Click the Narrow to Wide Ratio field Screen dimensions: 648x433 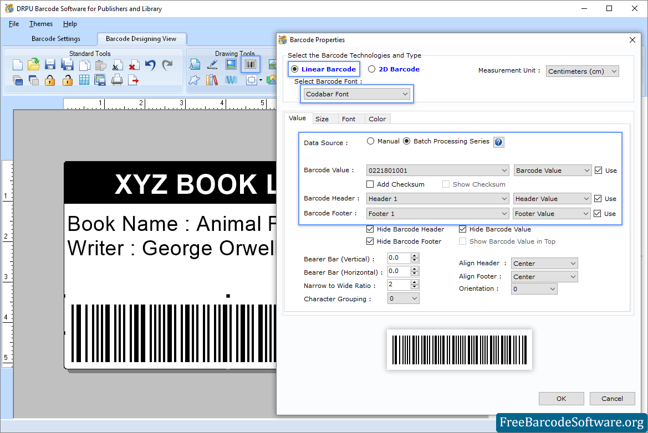399,285
